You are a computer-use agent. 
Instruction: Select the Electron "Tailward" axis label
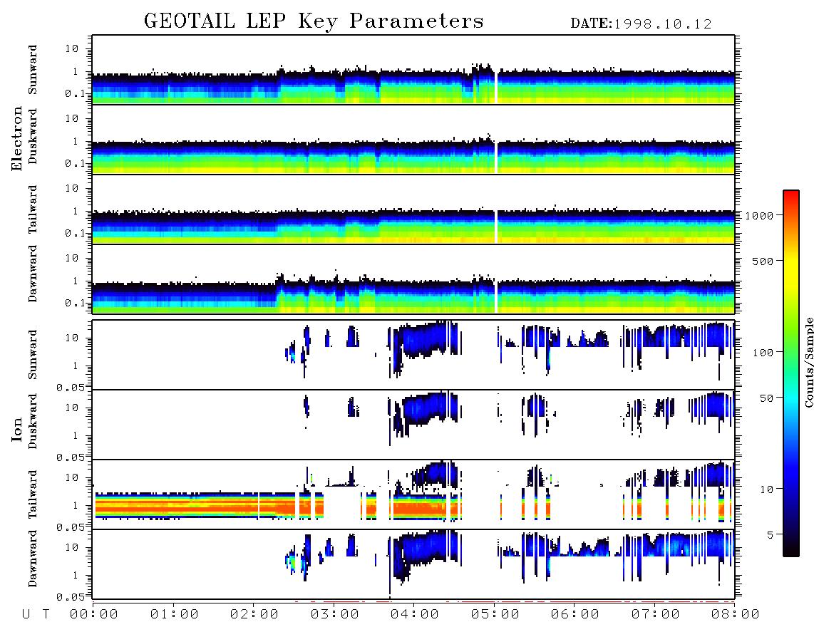point(33,209)
